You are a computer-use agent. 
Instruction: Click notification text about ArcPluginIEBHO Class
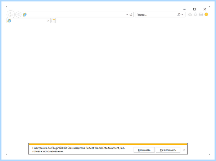point(78,150)
